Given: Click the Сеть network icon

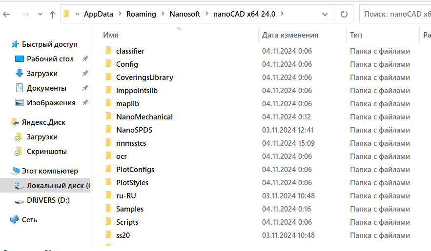Looking at the screenshot, I should pos(15,220).
